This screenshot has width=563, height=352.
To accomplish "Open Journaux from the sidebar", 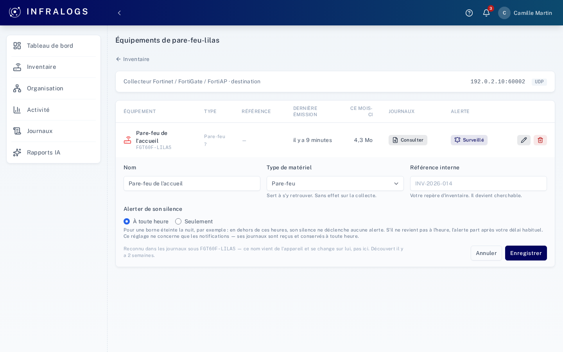I will pos(54,131).
